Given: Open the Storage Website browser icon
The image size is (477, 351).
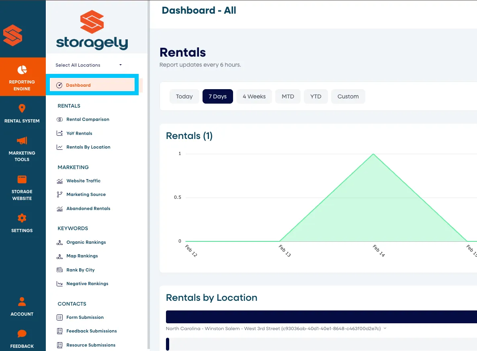Looking at the screenshot, I should point(22,179).
